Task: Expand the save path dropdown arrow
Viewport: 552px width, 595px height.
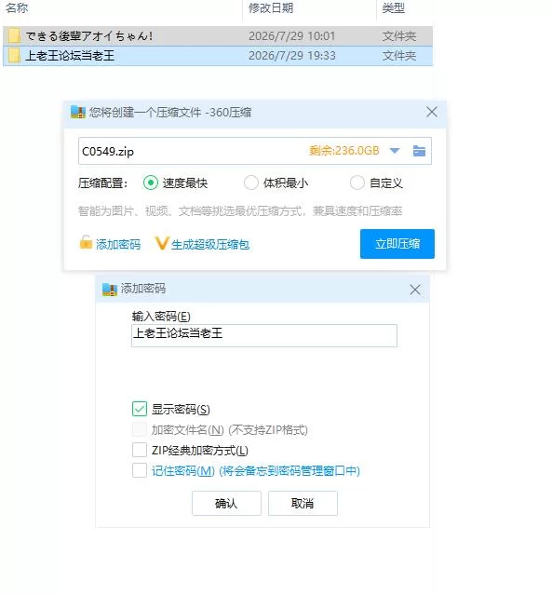Action: tap(395, 151)
